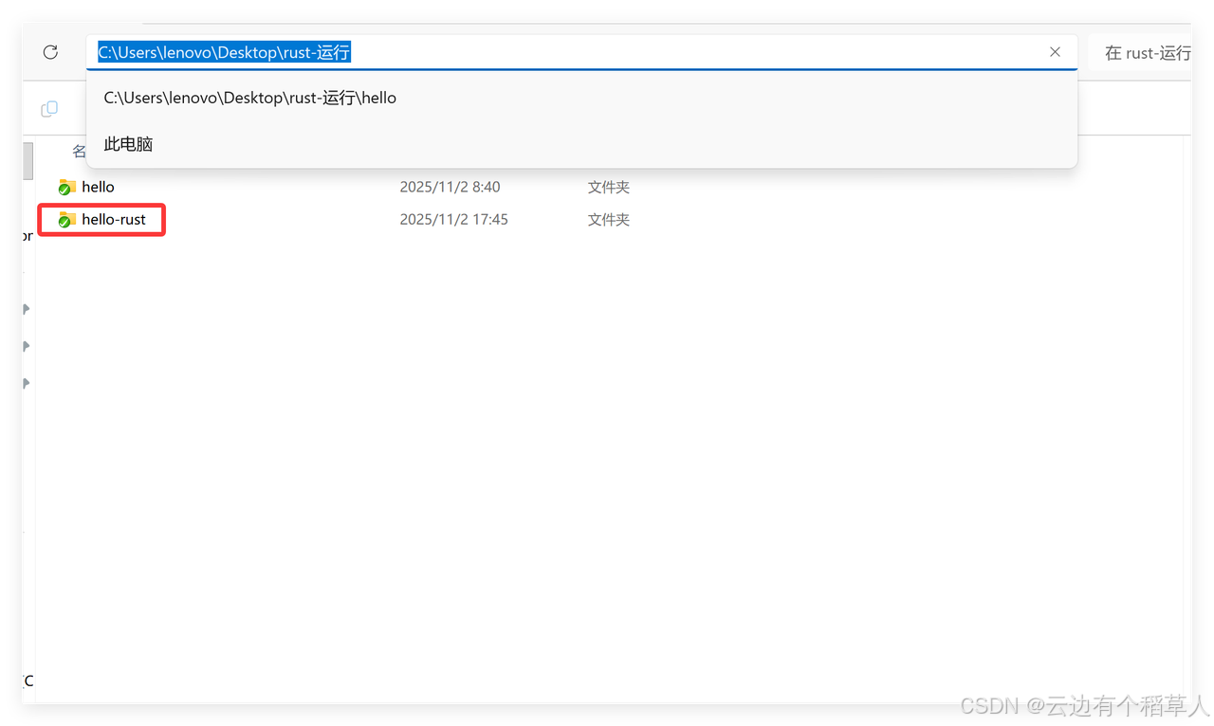The image size is (1214, 726).
Task: Expand the middle chevron in the left sidebar
Action: click(24, 346)
